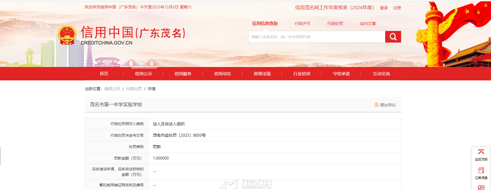This screenshot has height=190, width=491.
Task: Switch to the 行政处罚 search tab
Action: (x=335, y=24)
